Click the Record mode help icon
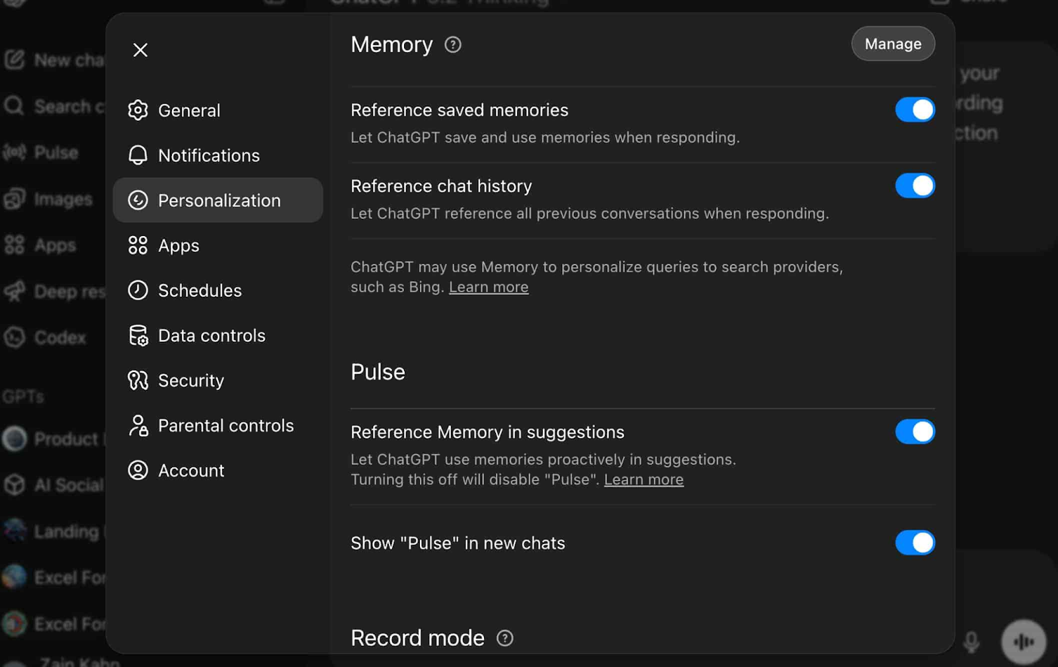The width and height of the screenshot is (1058, 667). (x=505, y=638)
